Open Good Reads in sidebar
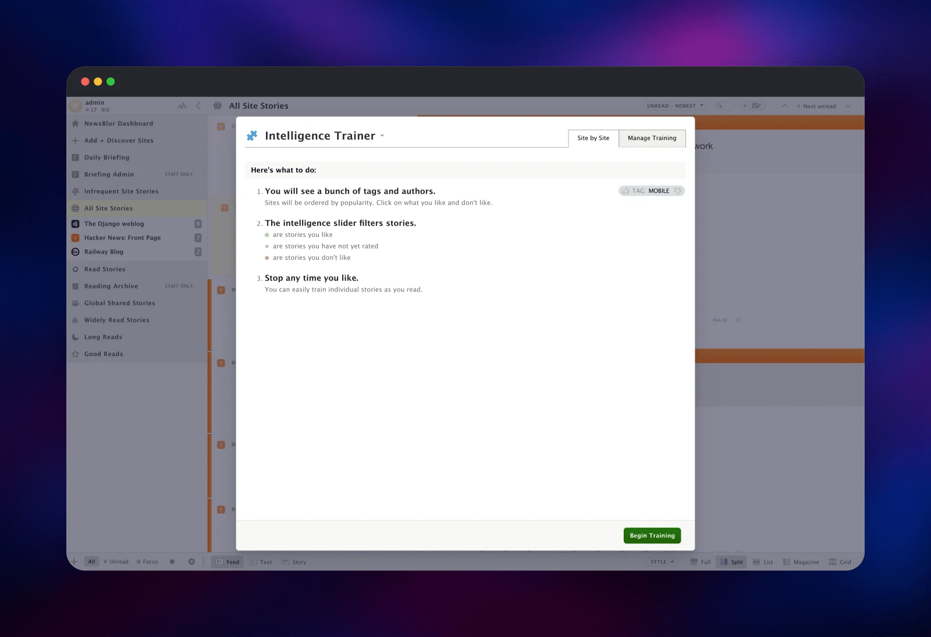 (x=104, y=353)
